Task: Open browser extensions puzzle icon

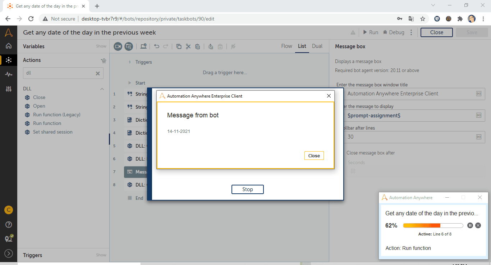Action: point(460,19)
